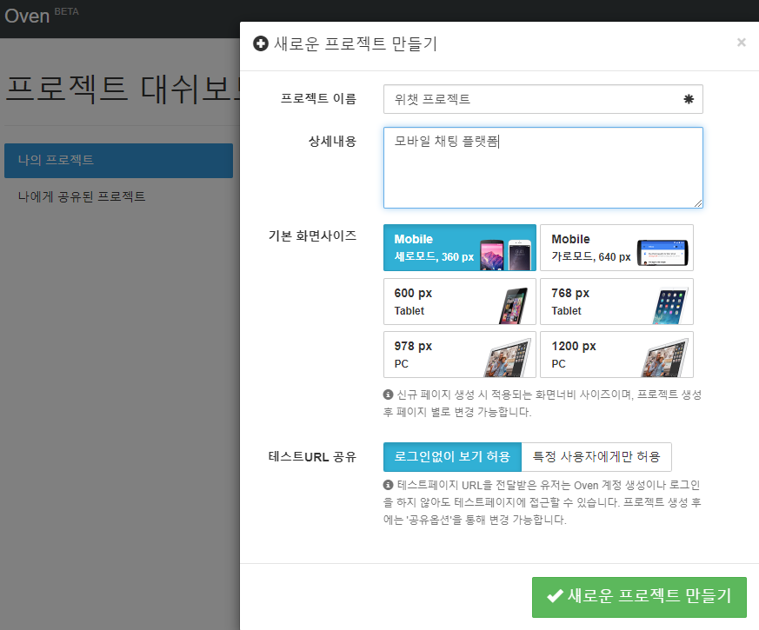This screenshot has height=630, width=759.
Task: Click the '기본 화면사이즈' label
Action: [x=312, y=235]
